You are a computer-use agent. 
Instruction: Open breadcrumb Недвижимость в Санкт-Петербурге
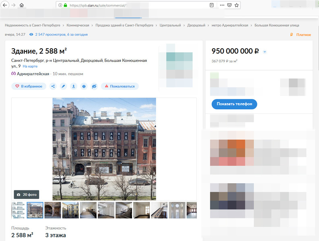33,25
